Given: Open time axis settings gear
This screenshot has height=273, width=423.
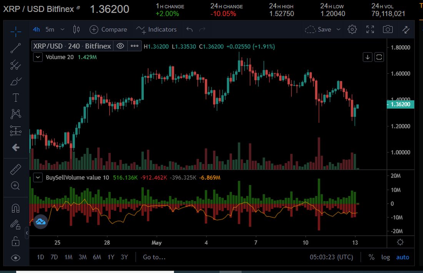Looking at the screenshot, I should tap(400, 242).
